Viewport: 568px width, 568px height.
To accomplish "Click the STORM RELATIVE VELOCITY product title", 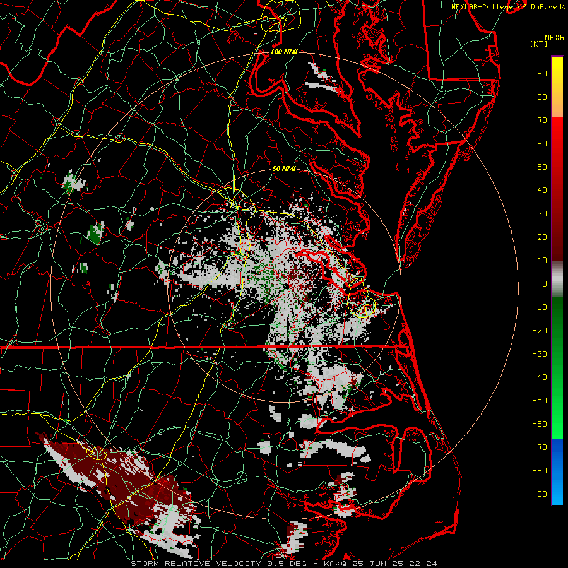I will point(196,564).
